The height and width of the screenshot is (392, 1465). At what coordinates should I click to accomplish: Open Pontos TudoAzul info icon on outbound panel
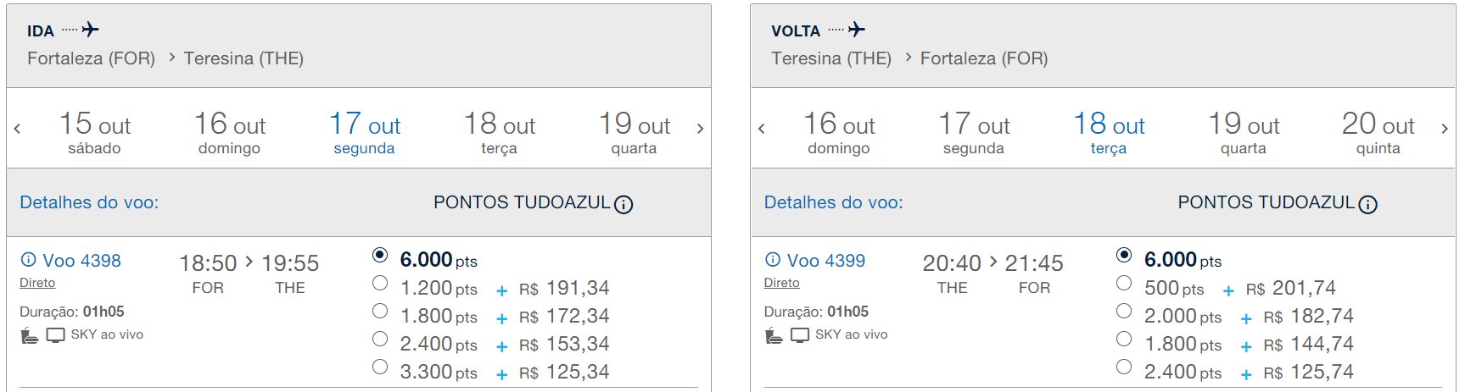pos(623,204)
